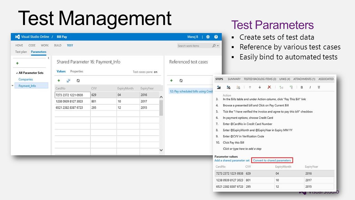Select step 10 'Click Pay this Bill'
Screen dimensions: 355x200
pos(233,142)
